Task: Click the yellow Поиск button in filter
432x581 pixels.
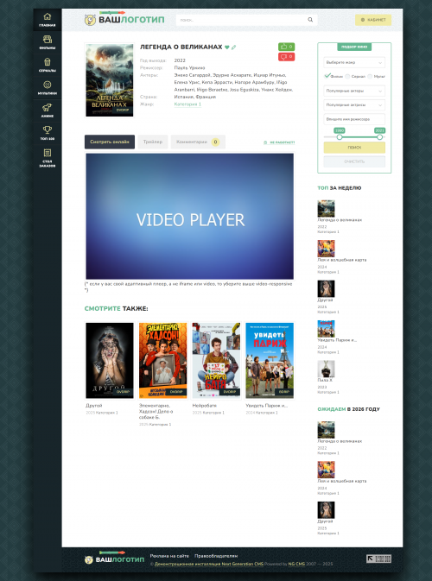Action: coord(354,148)
